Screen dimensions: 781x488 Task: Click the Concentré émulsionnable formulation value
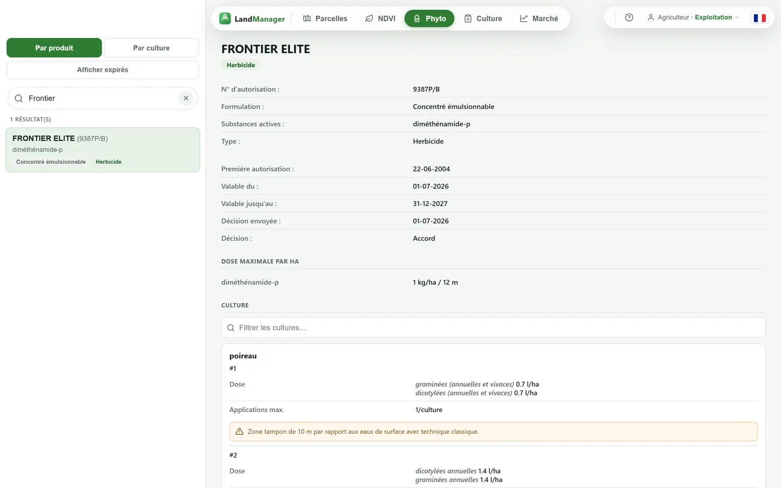[453, 106]
